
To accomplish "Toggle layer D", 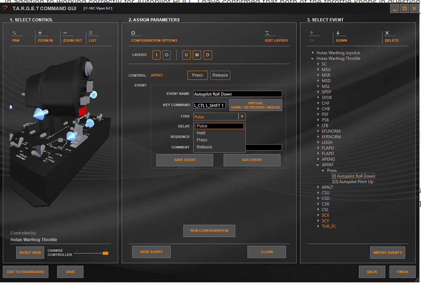I will [208, 55].
